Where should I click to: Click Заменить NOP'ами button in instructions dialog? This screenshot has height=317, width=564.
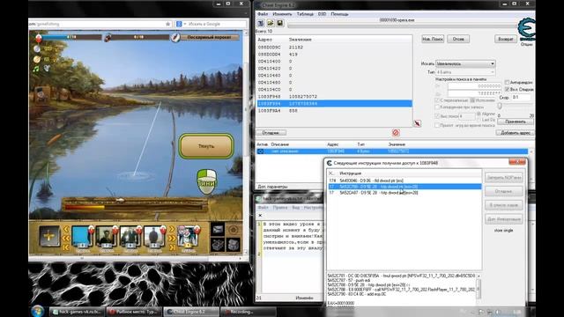(x=503, y=178)
